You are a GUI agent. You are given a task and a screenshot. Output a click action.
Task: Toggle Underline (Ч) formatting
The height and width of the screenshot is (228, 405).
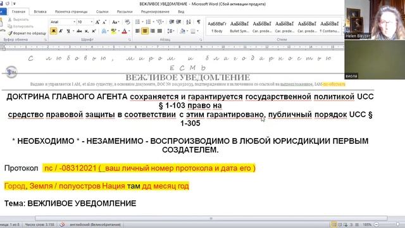point(68,31)
